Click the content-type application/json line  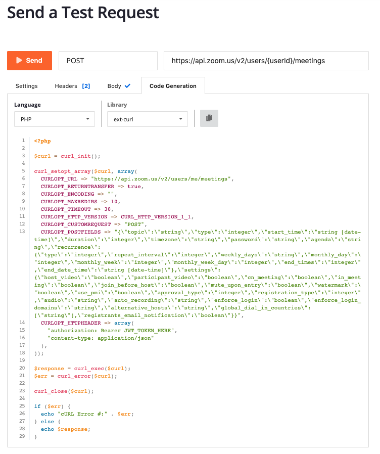(x=101, y=338)
